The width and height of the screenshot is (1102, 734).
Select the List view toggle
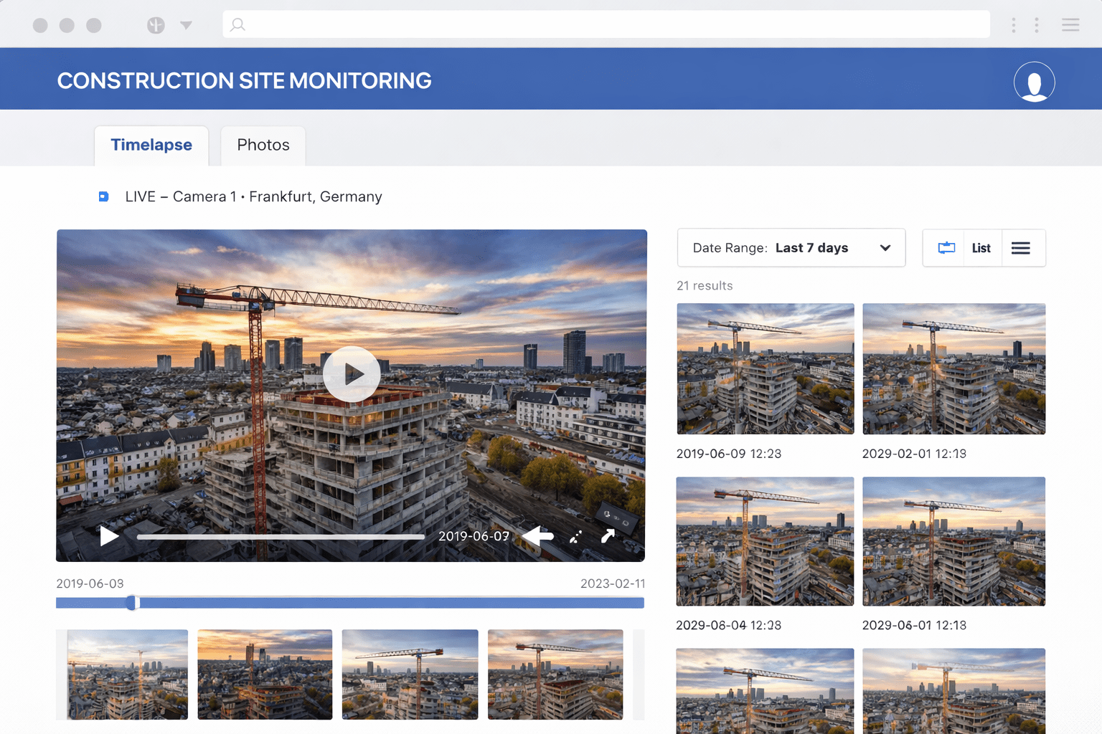click(x=981, y=248)
